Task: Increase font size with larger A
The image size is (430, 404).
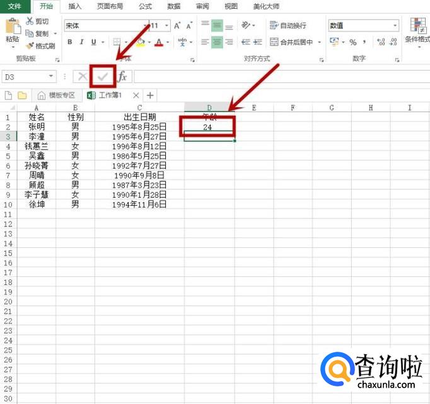Action: pyautogui.click(x=177, y=26)
